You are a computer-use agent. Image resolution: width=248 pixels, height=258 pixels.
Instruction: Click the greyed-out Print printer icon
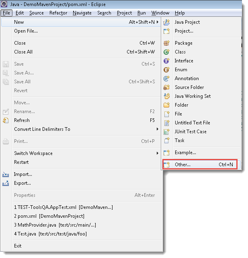6,142
